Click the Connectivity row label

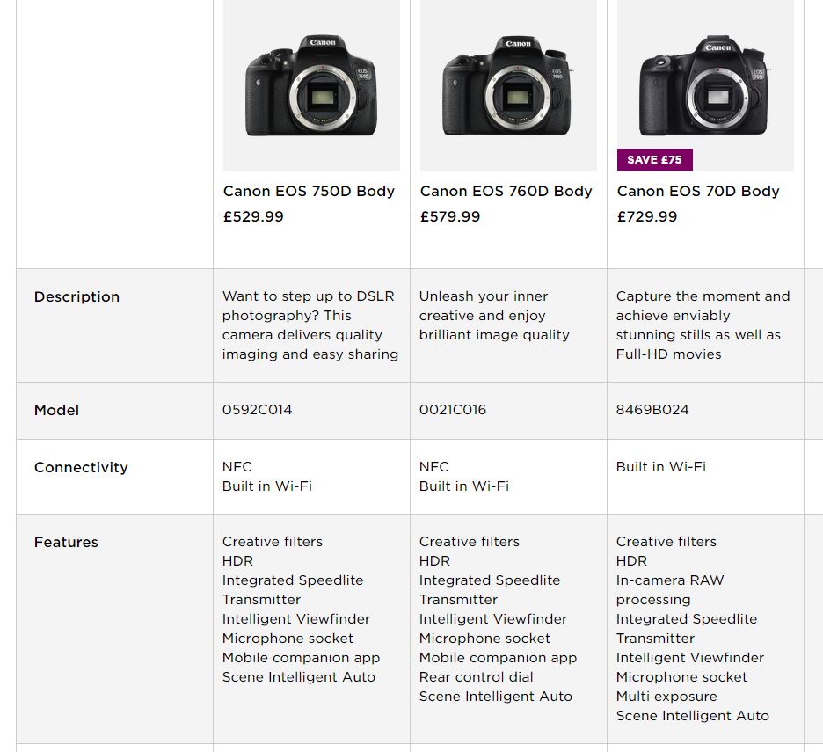[x=81, y=467]
